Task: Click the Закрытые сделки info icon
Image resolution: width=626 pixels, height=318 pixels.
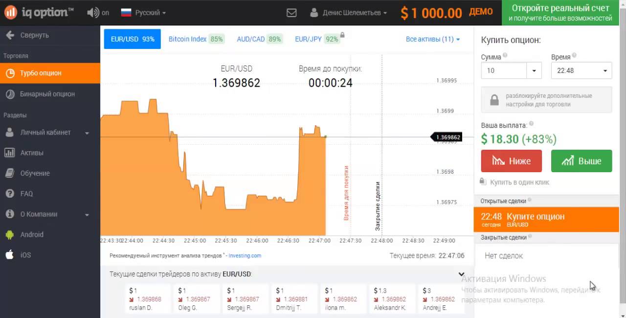Action: tap(530, 237)
